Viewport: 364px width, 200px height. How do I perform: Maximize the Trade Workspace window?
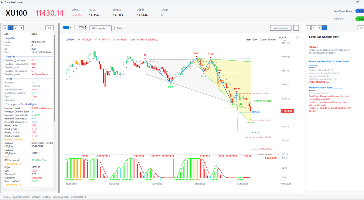358,2
